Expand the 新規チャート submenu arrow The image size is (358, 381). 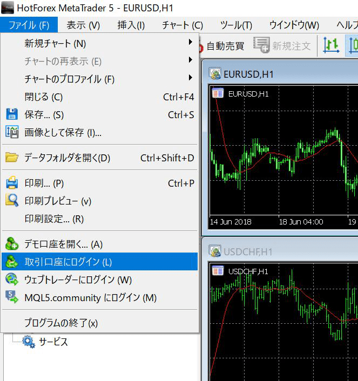(x=190, y=43)
